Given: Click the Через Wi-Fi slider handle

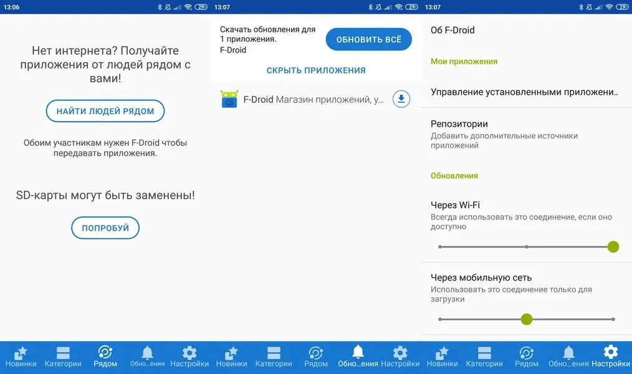Looking at the screenshot, I should (x=613, y=247).
